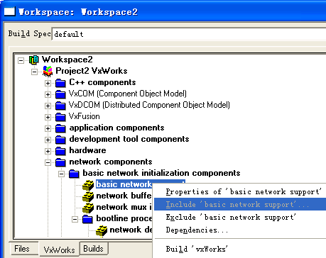Select 'VxCOM (Component Object Model)' label
This screenshot has height=258, width=326.
pos(128,94)
